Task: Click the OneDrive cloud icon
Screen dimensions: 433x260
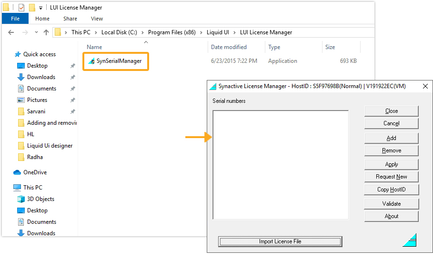Action: pyautogui.click(x=17, y=172)
